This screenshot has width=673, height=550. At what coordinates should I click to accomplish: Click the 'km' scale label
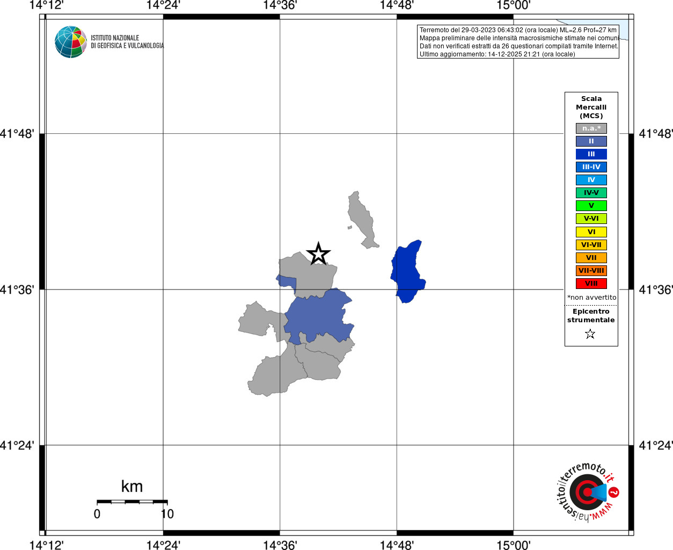point(132,487)
